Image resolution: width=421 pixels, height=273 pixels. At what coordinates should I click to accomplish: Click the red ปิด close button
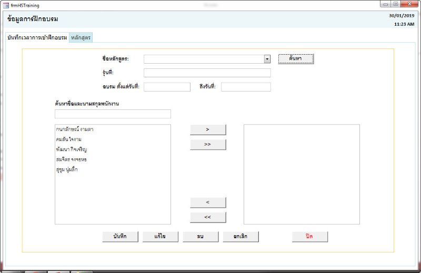(x=309, y=237)
